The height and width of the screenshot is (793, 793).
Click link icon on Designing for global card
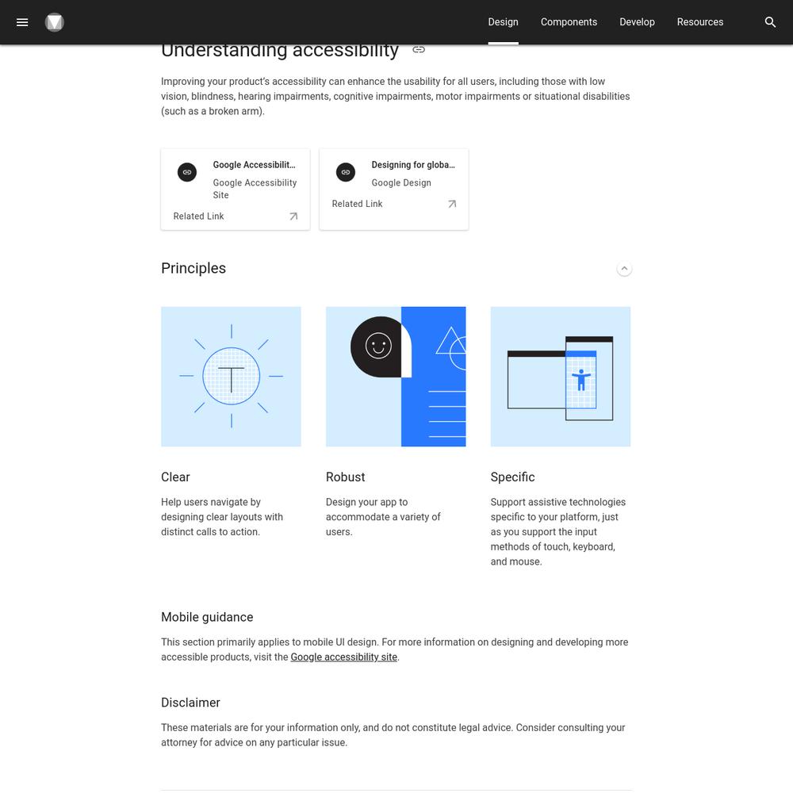click(x=346, y=172)
